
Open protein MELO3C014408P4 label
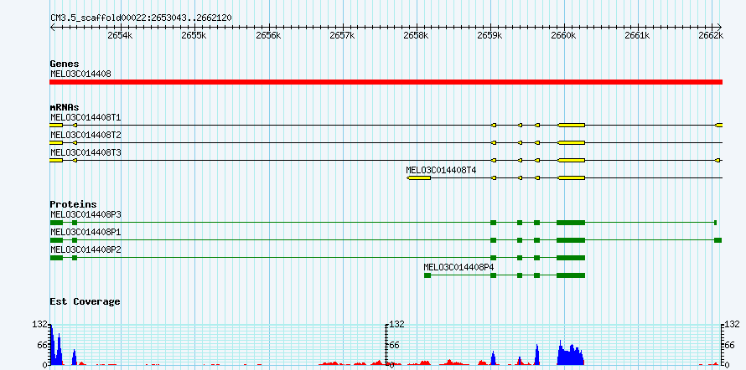click(x=458, y=267)
